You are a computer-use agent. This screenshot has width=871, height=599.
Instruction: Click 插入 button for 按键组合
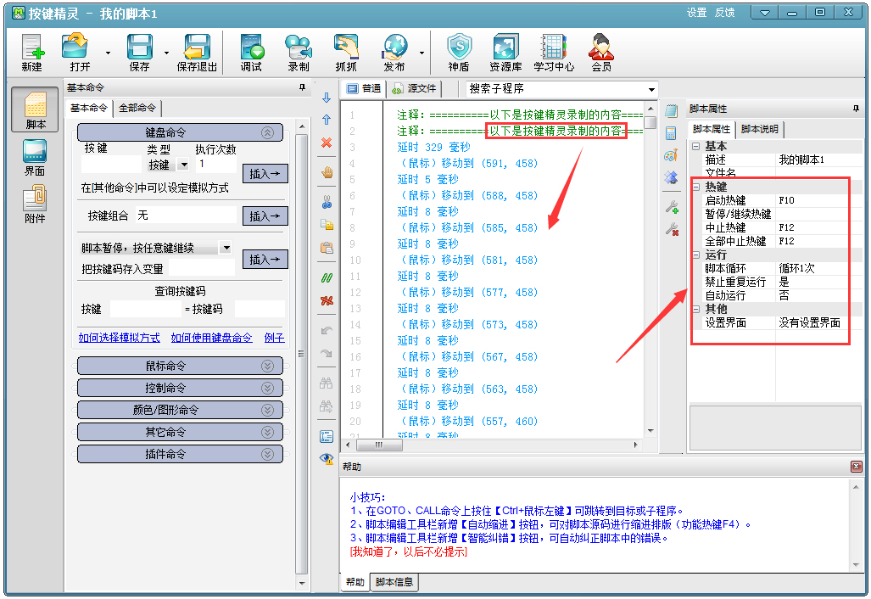265,216
